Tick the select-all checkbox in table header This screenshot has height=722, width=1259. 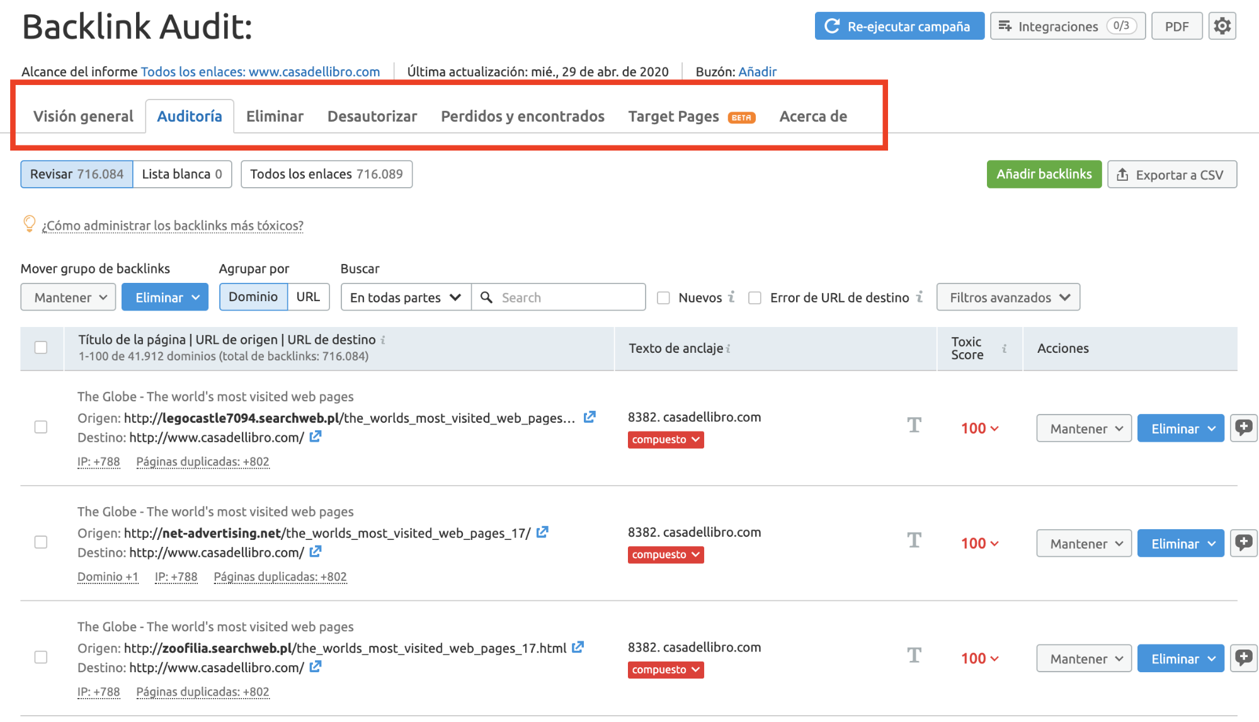[x=41, y=347]
